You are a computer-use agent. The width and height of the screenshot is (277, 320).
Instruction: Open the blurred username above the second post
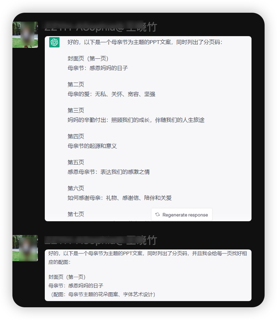(101, 240)
